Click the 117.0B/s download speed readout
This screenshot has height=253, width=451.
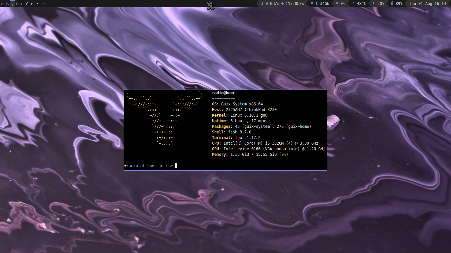coord(295,4)
